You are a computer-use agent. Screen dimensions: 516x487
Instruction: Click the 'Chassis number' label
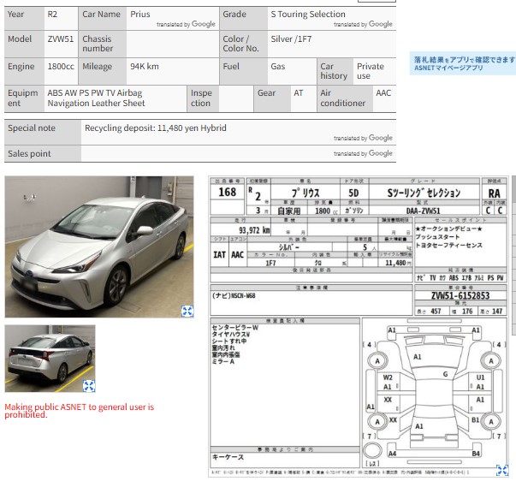[x=98, y=44]
